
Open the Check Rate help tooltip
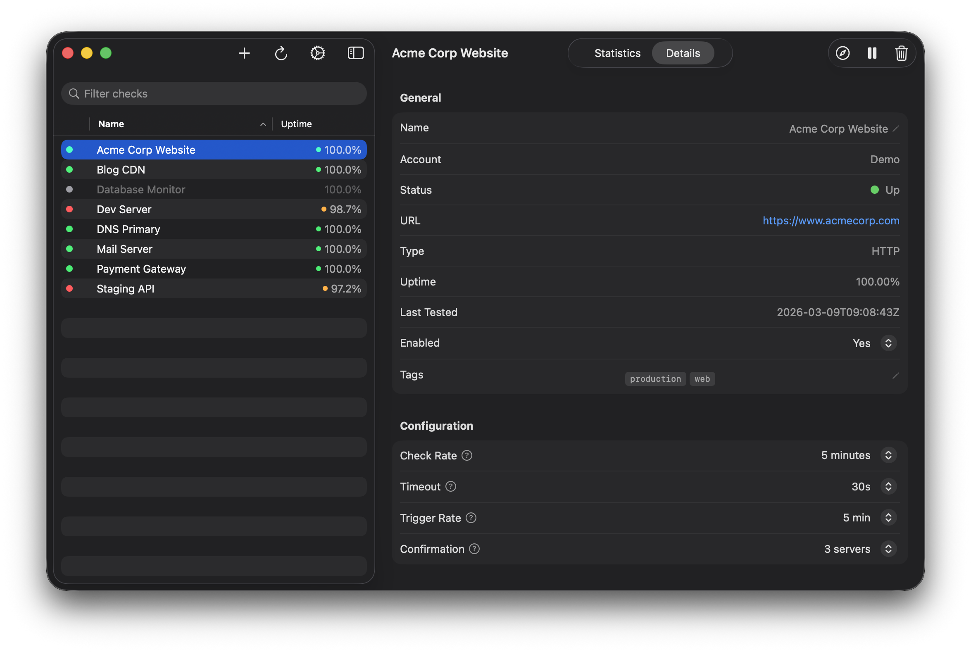coord(467,455)
